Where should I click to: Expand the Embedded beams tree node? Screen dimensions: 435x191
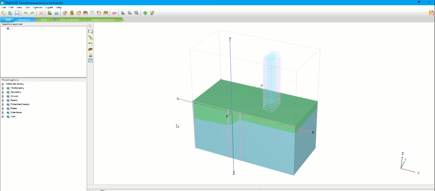pos(3,104)
